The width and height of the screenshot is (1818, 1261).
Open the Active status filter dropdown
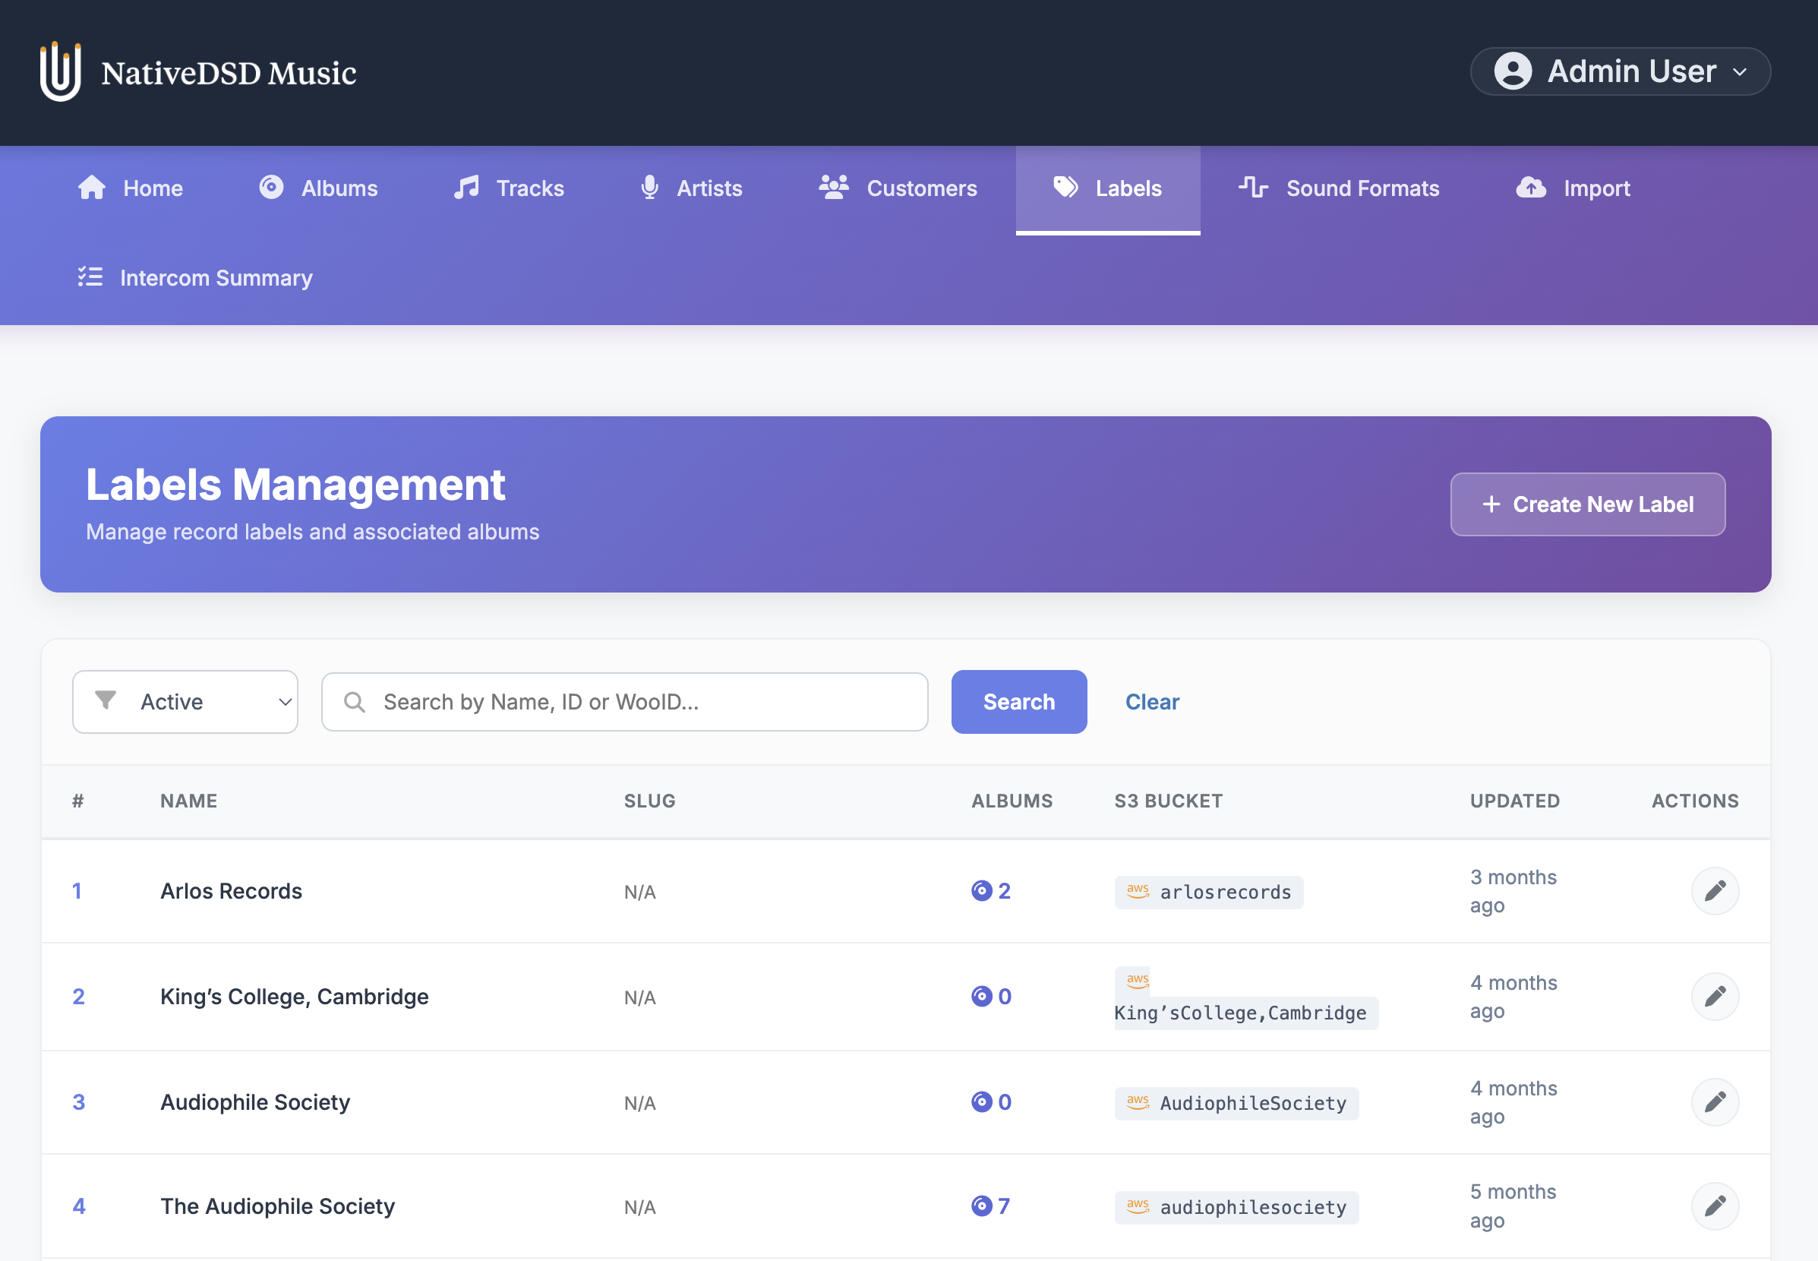tap(185, 702)
